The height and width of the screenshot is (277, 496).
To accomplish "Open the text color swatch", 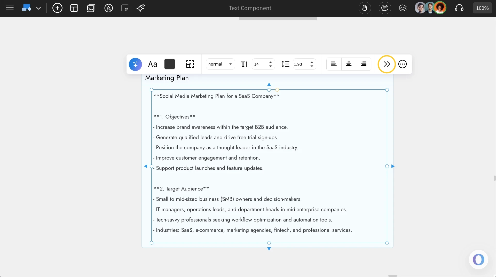I will pyautogui.click(x=170, y=64).
